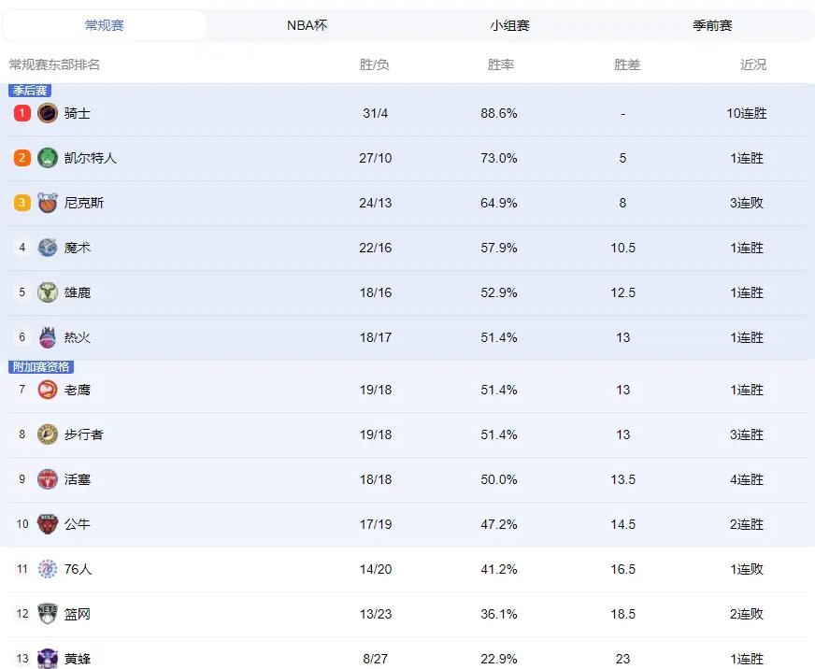Screen dimensions: 815x669
Task: Click the Heat (热火) team logo
Action: (x=48, y=337)
